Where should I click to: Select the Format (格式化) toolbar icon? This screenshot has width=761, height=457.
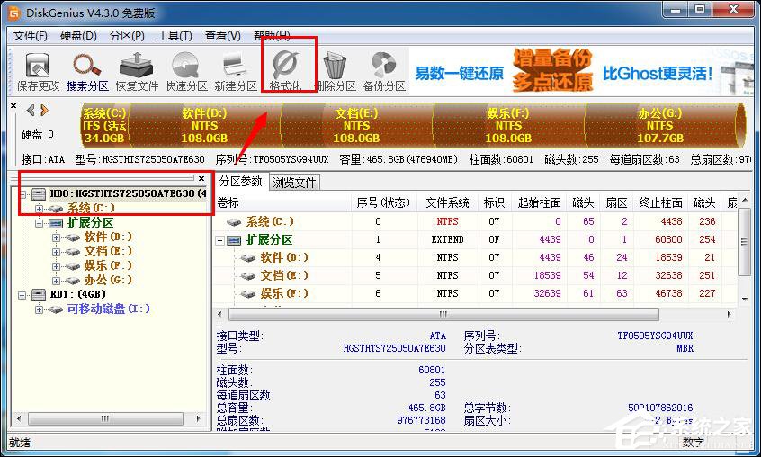click(x=286, y=72)
